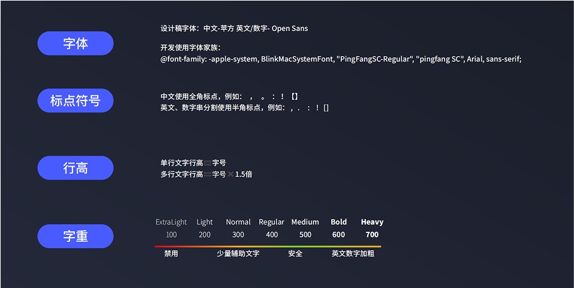Select the Regular weight label

272,222
